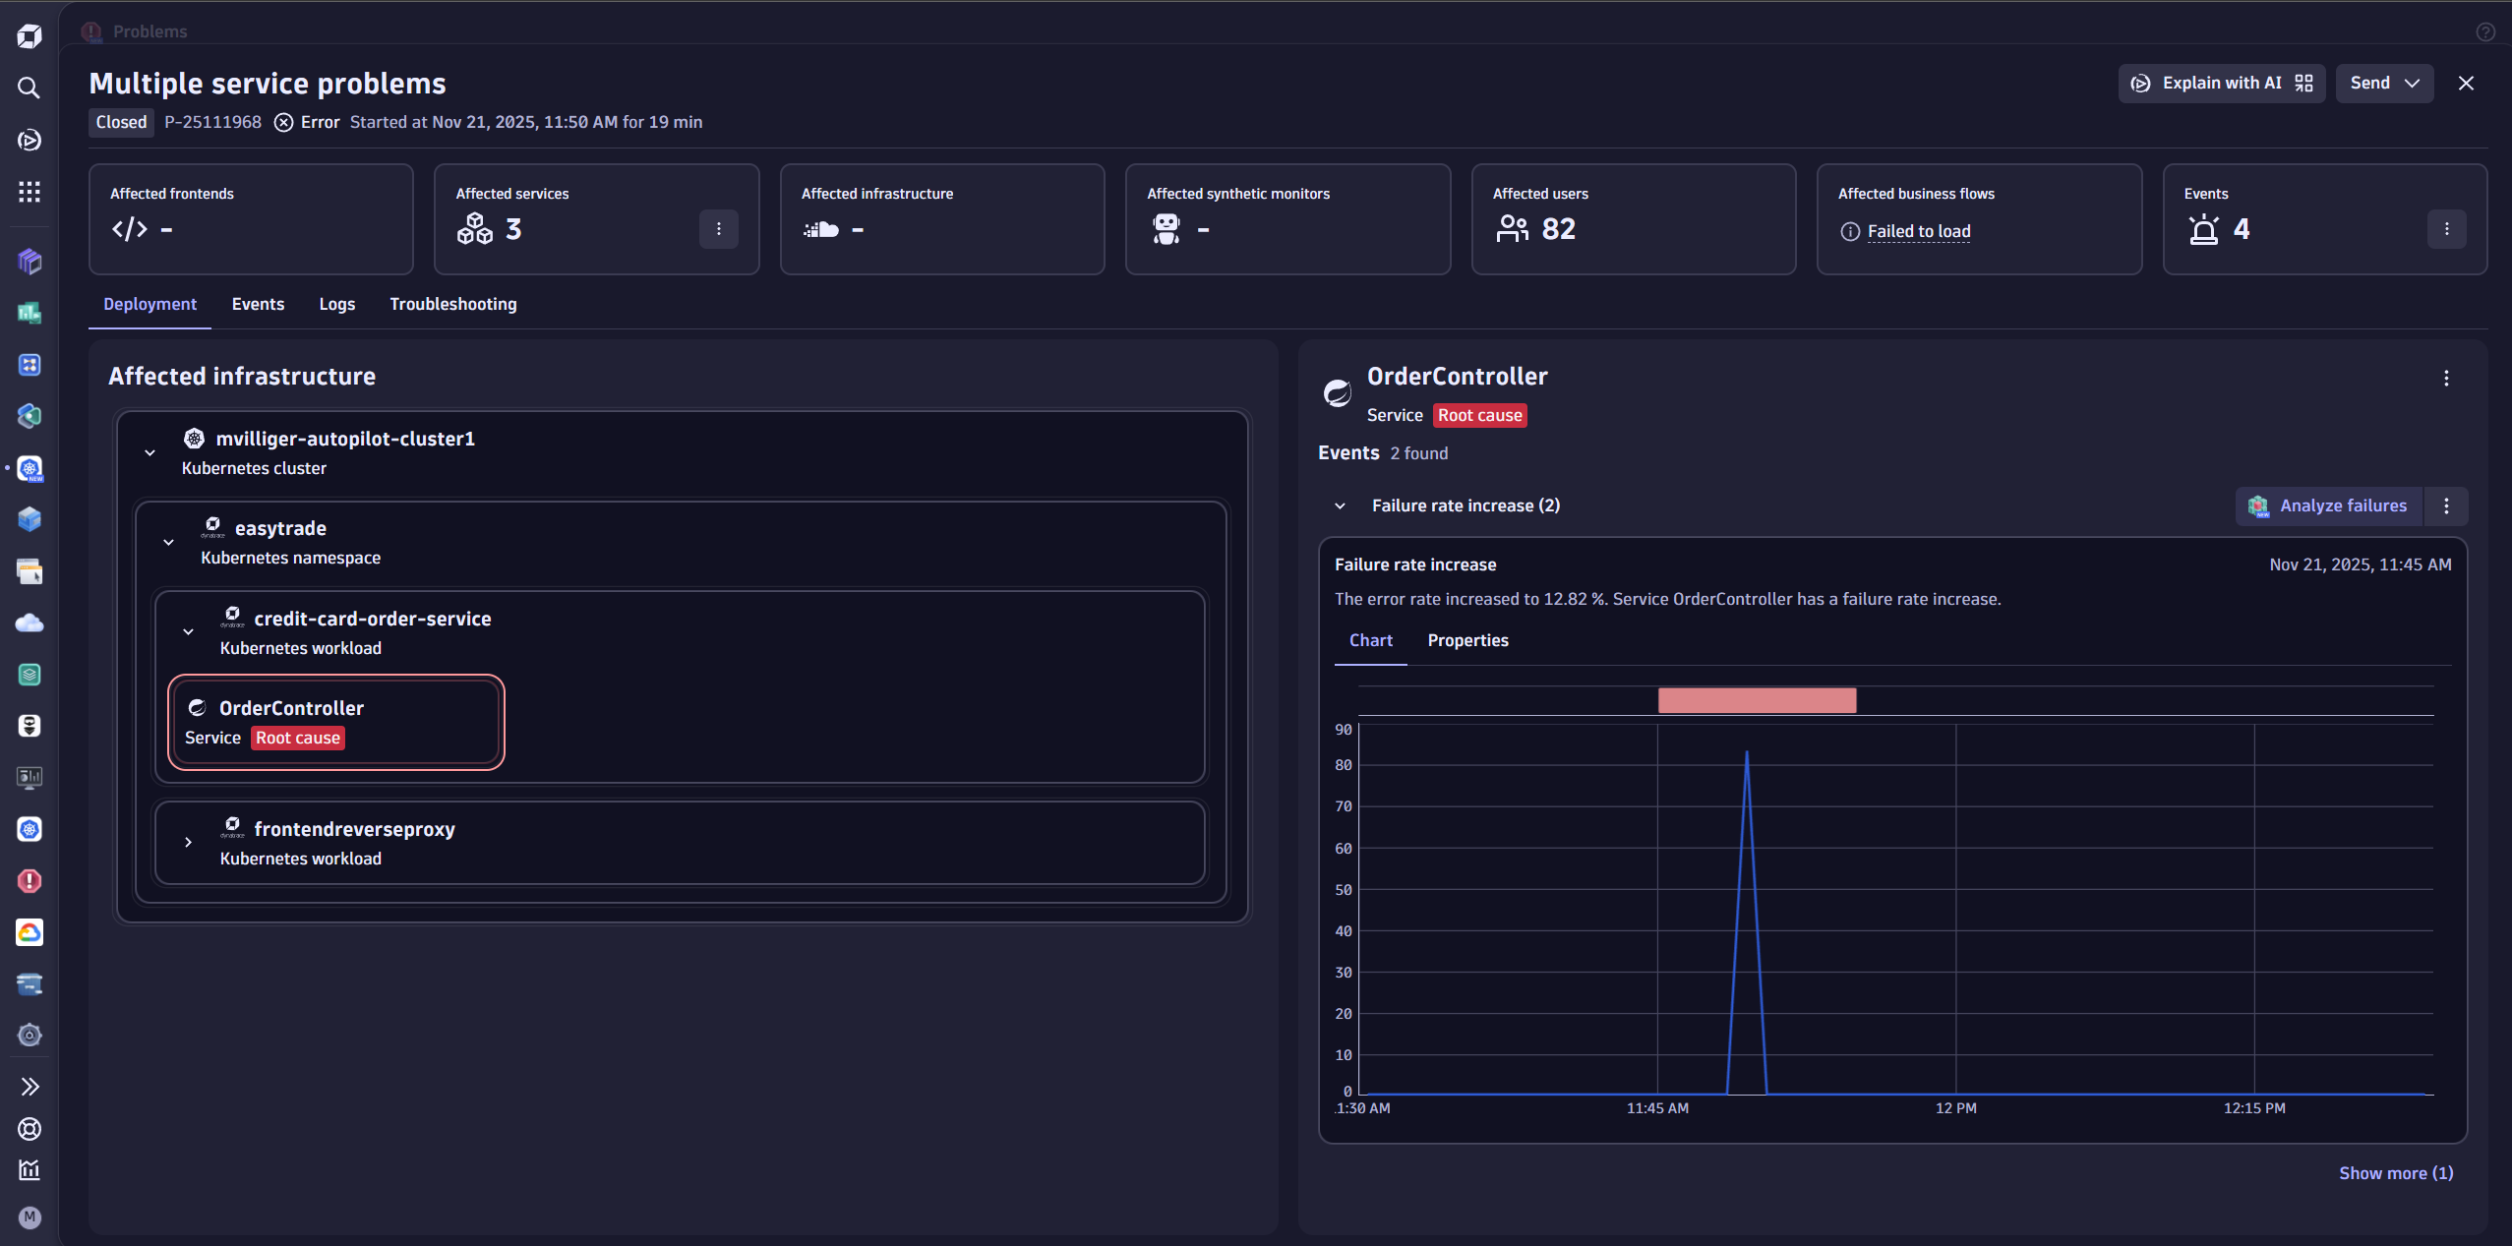Click the Show more (1) link

2395,1173
